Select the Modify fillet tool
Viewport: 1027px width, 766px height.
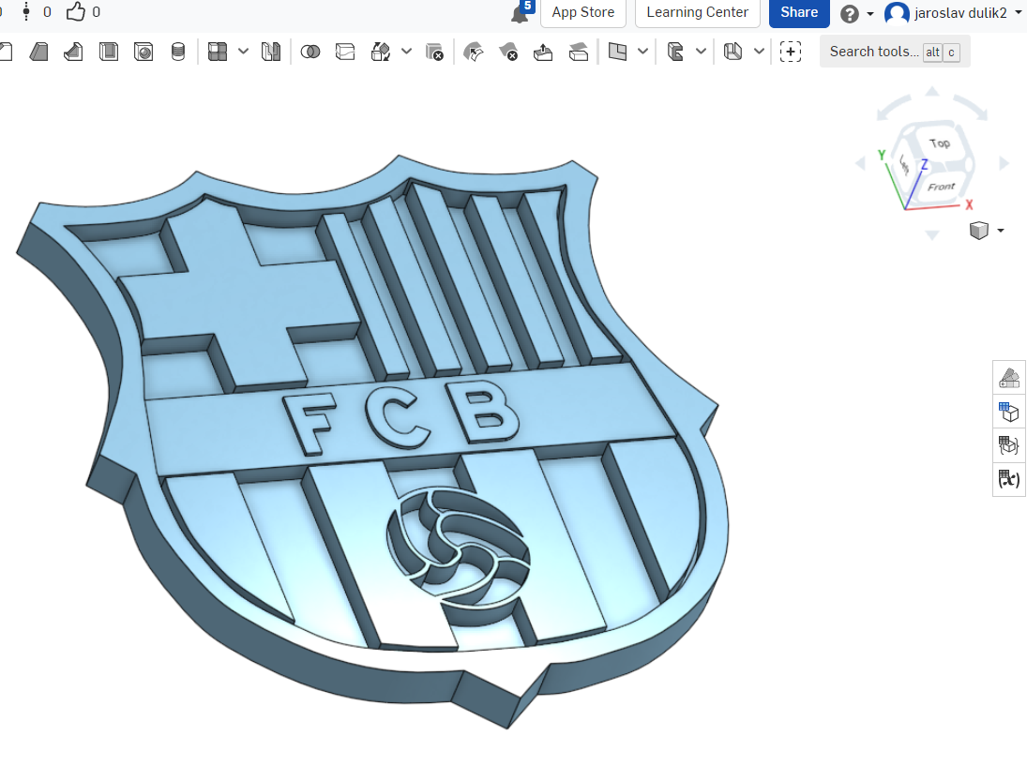474,52
